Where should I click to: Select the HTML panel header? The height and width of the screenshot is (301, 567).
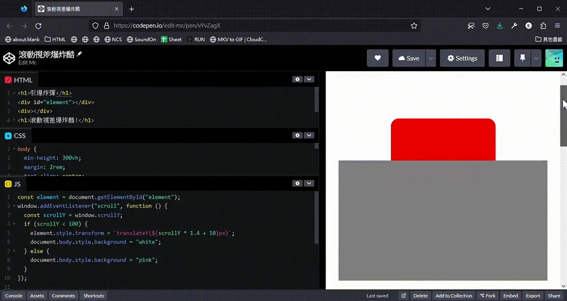(x=19, y=80)
